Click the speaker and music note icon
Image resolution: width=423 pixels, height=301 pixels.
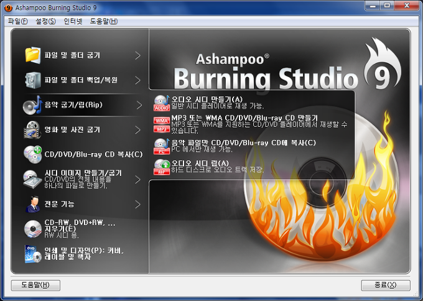(33, 105)
